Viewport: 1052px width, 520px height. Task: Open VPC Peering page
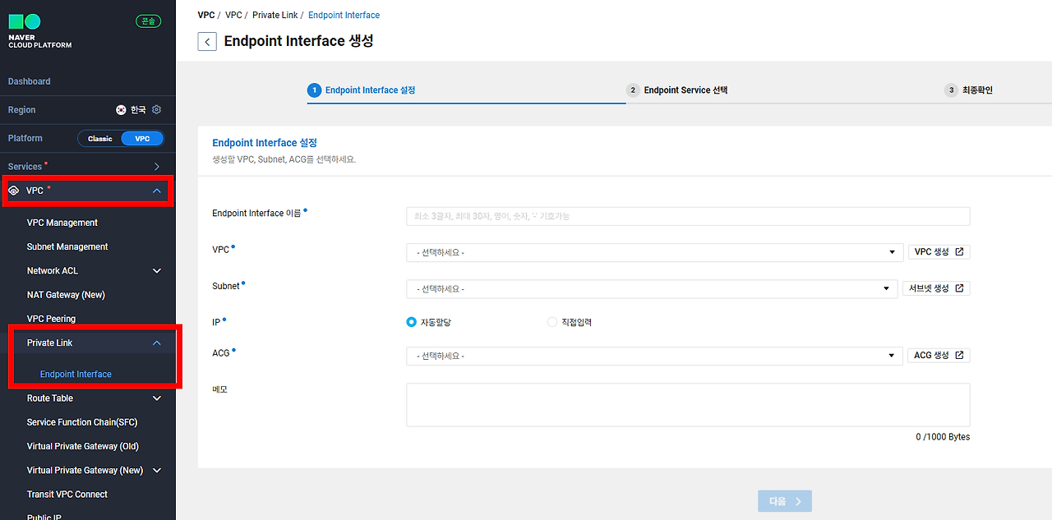click(51, 319)
